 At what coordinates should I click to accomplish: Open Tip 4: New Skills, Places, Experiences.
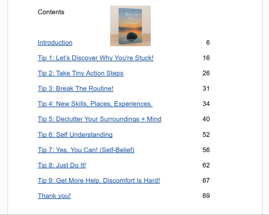[95, 104]
